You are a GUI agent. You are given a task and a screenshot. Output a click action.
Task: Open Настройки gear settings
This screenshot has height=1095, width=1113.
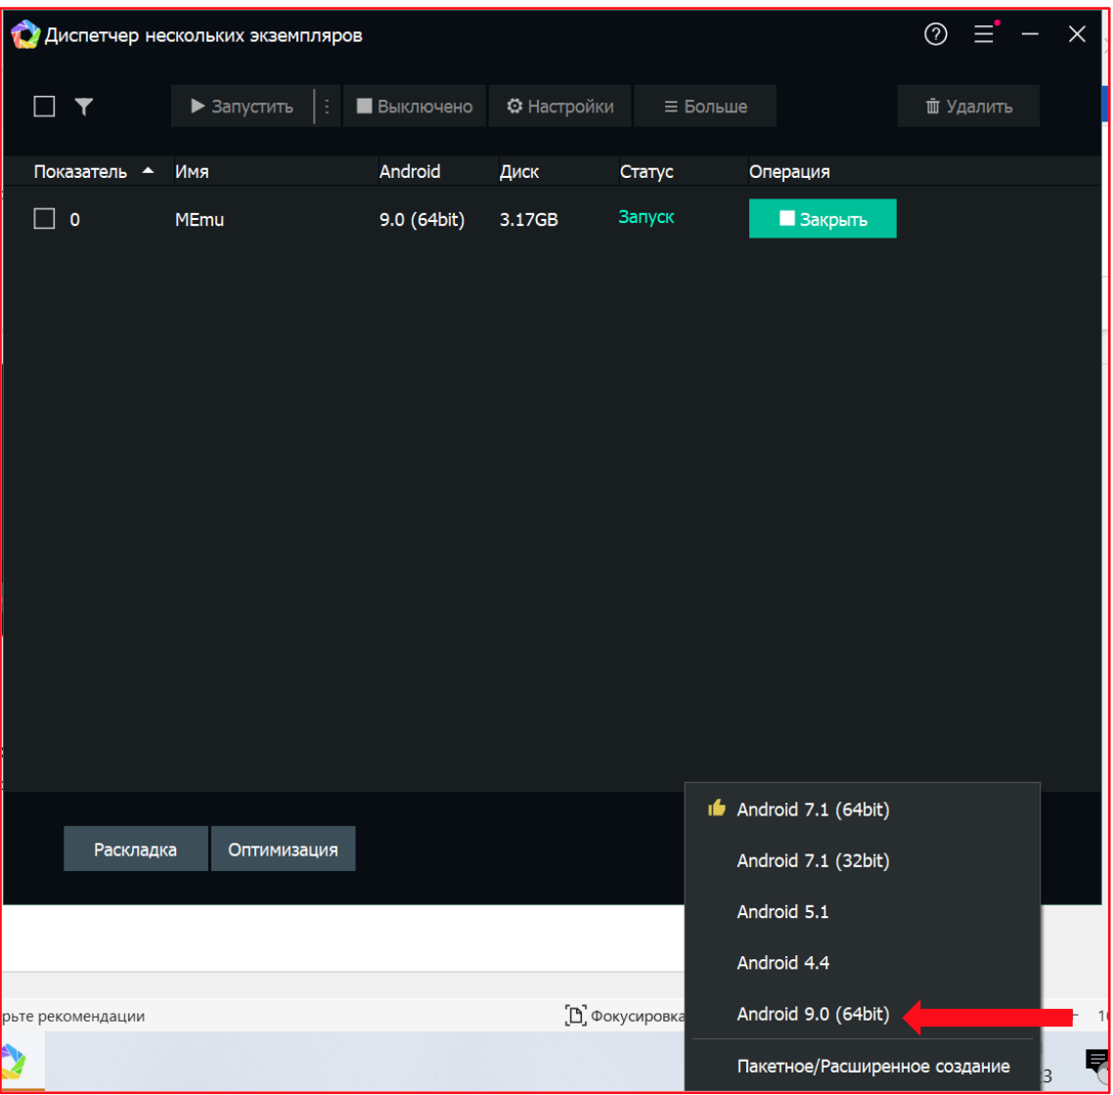[560, 107]
